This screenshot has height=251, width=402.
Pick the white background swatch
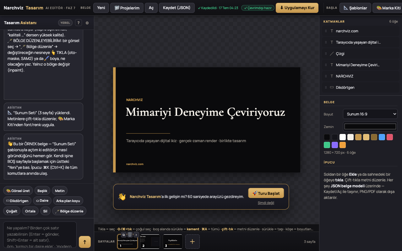pos(343,137)
